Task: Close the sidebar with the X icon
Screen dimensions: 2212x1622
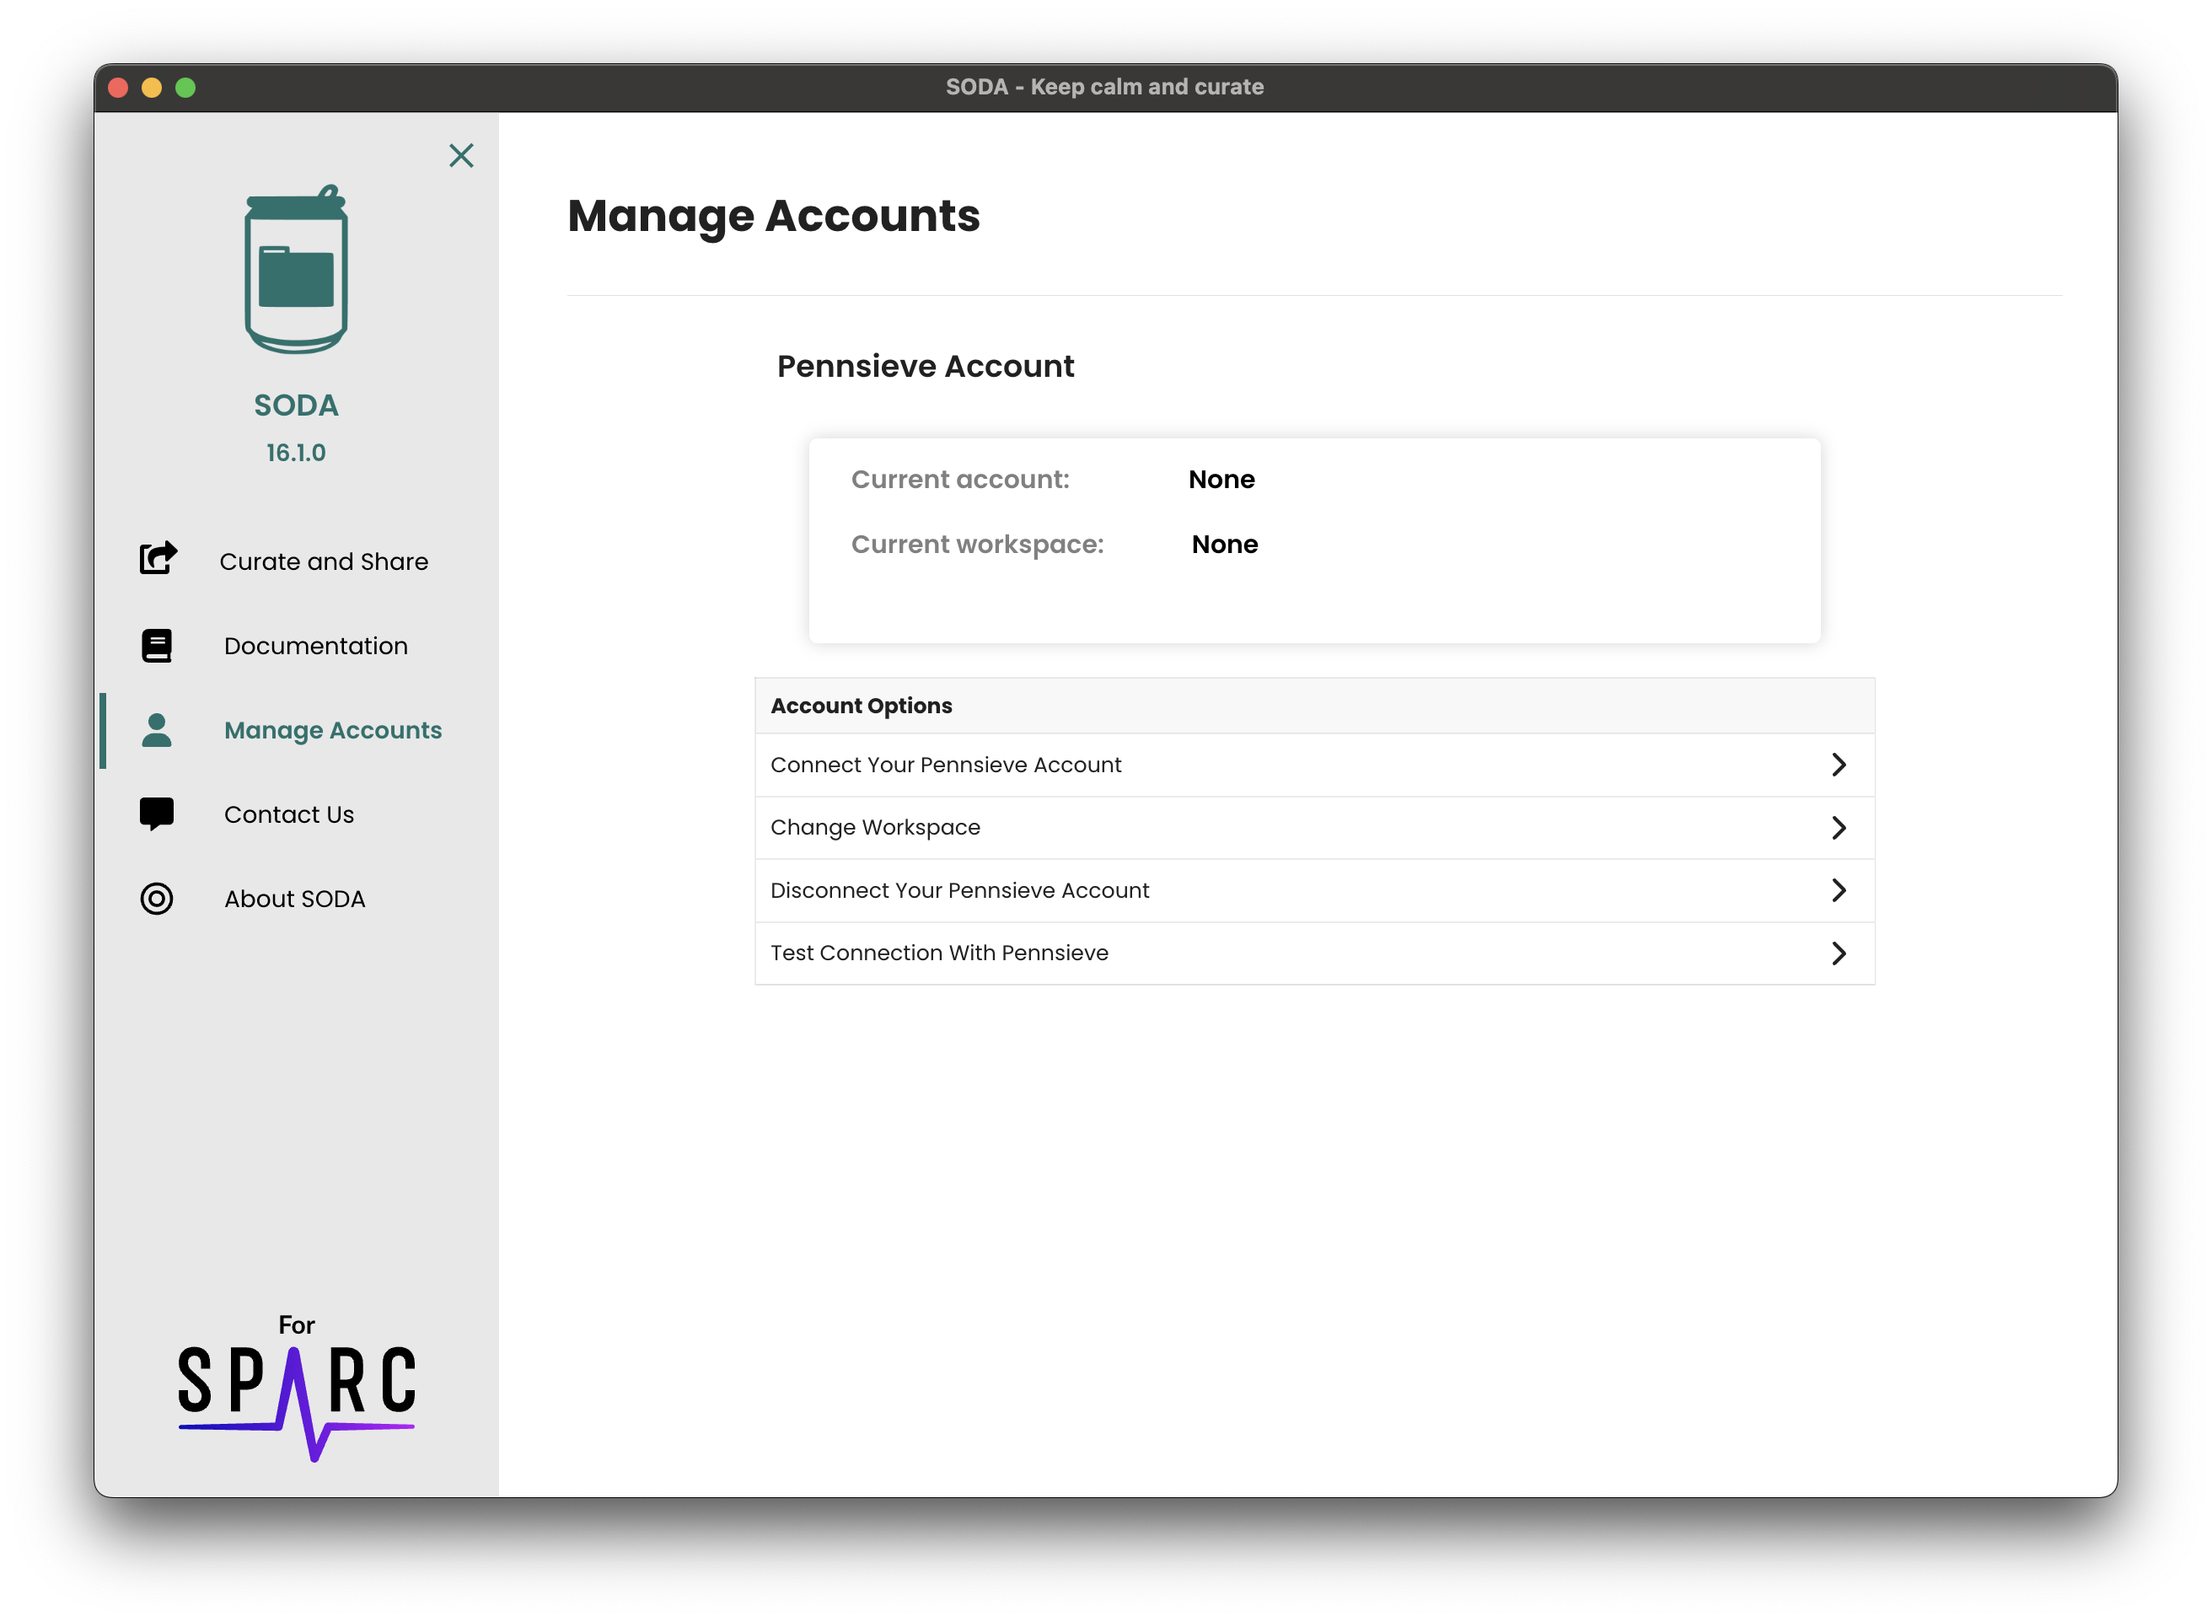Action: [461, 155]
